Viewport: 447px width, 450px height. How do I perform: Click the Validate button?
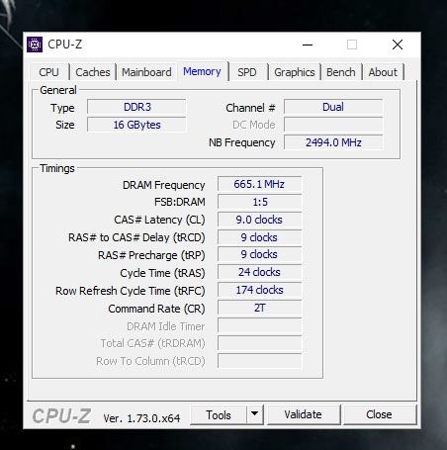[x=304, y=414]
